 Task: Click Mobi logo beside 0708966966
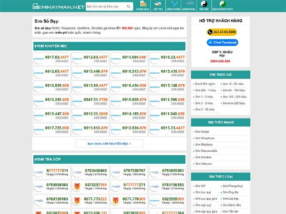coord(39,187)
